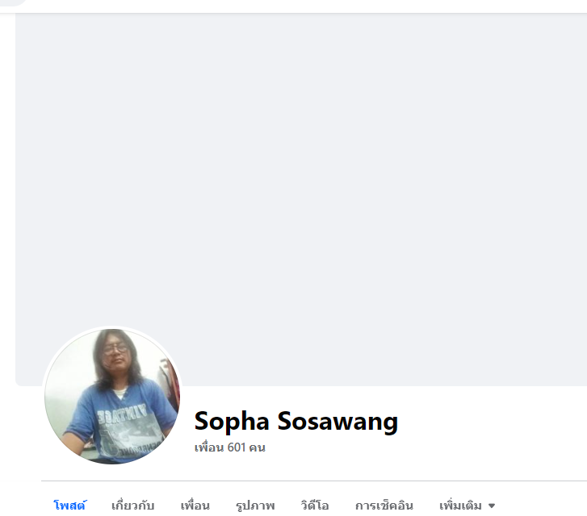Click the Sopha Sosawang profile name heading
The height and width of the screenshot is (516, 587).
(296, 421)
